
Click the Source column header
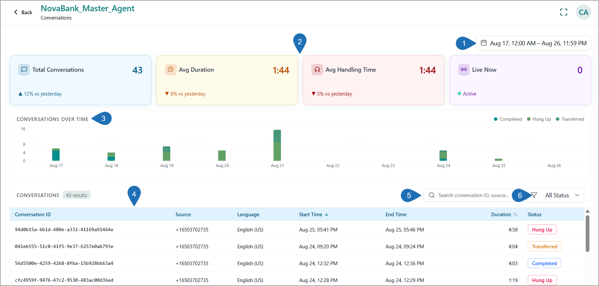point(183,215)
